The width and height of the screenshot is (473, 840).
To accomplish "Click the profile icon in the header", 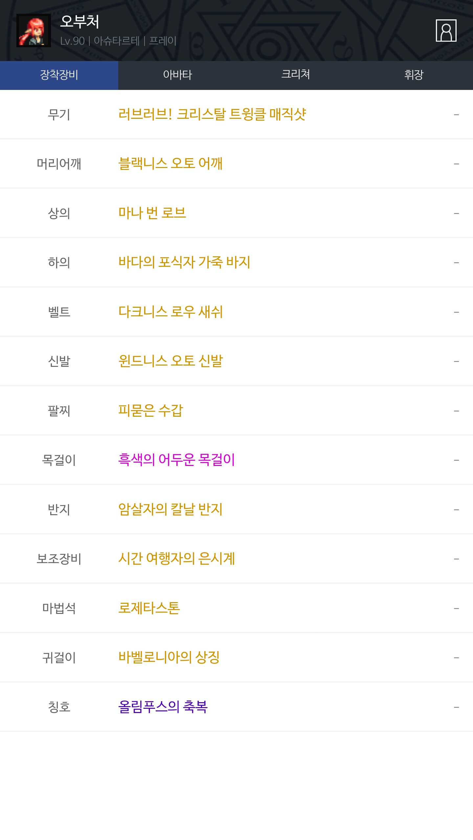I will coord(446,31).
